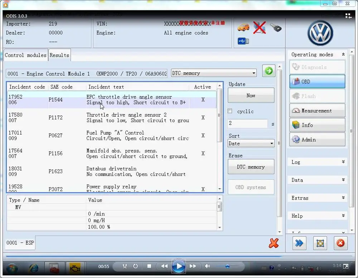The image size is (358, 278).
Task: Open the DTC memory dropdown
Action: [x=214, y=73]
